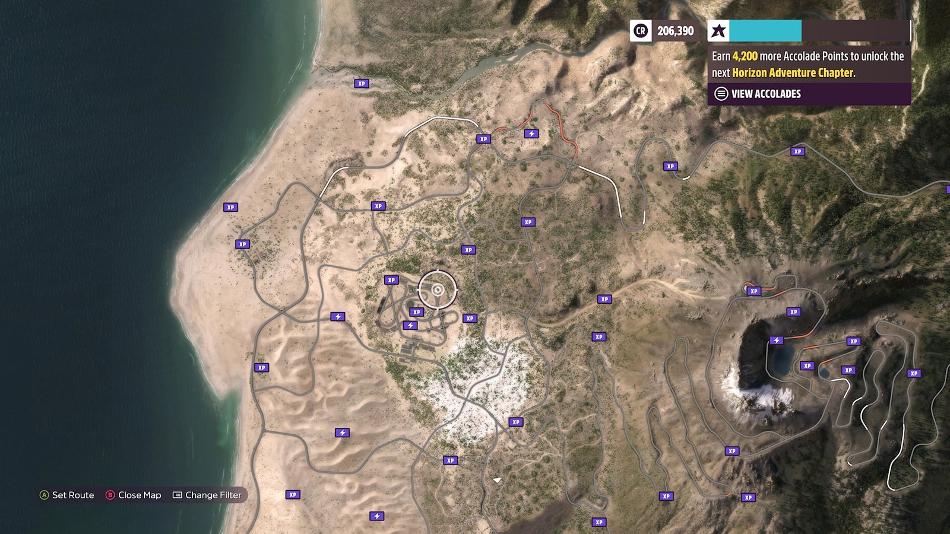The image size is (950, 534).
Task: Click the list icon beside View Accolades
Action: (721, 94)
